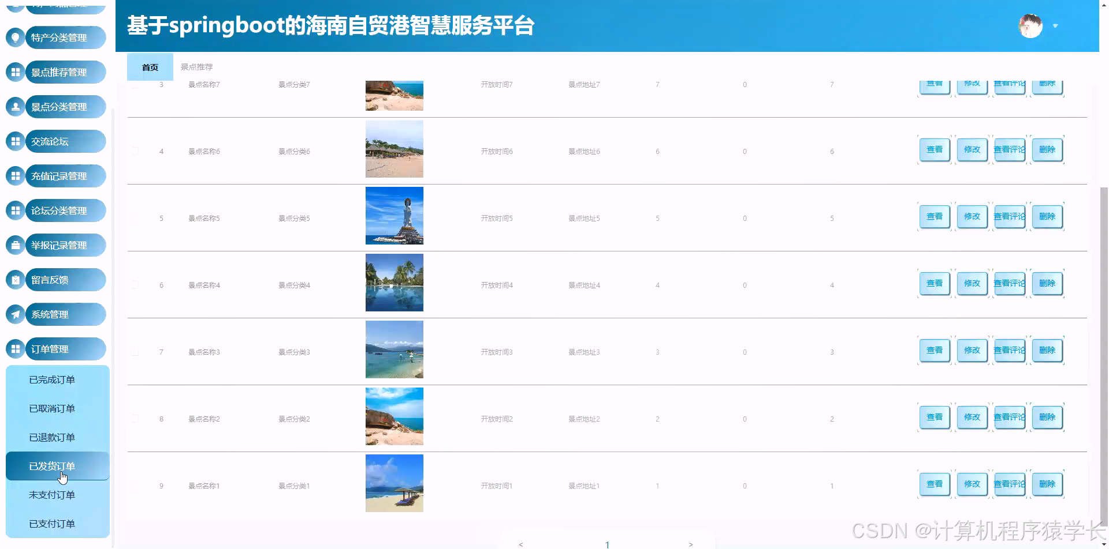
Task: Select row checkbox for 景点名称3
Action: [135, 352]
